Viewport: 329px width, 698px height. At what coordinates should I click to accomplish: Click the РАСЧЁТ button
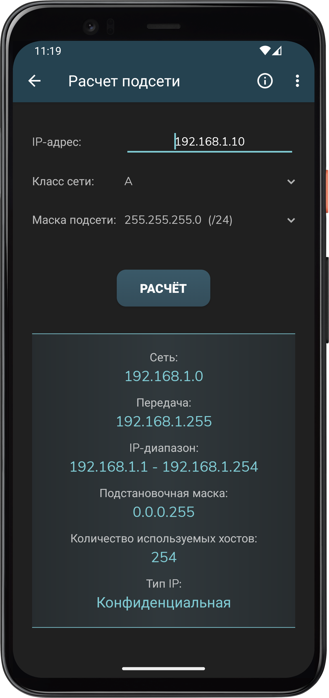point(163,288)
